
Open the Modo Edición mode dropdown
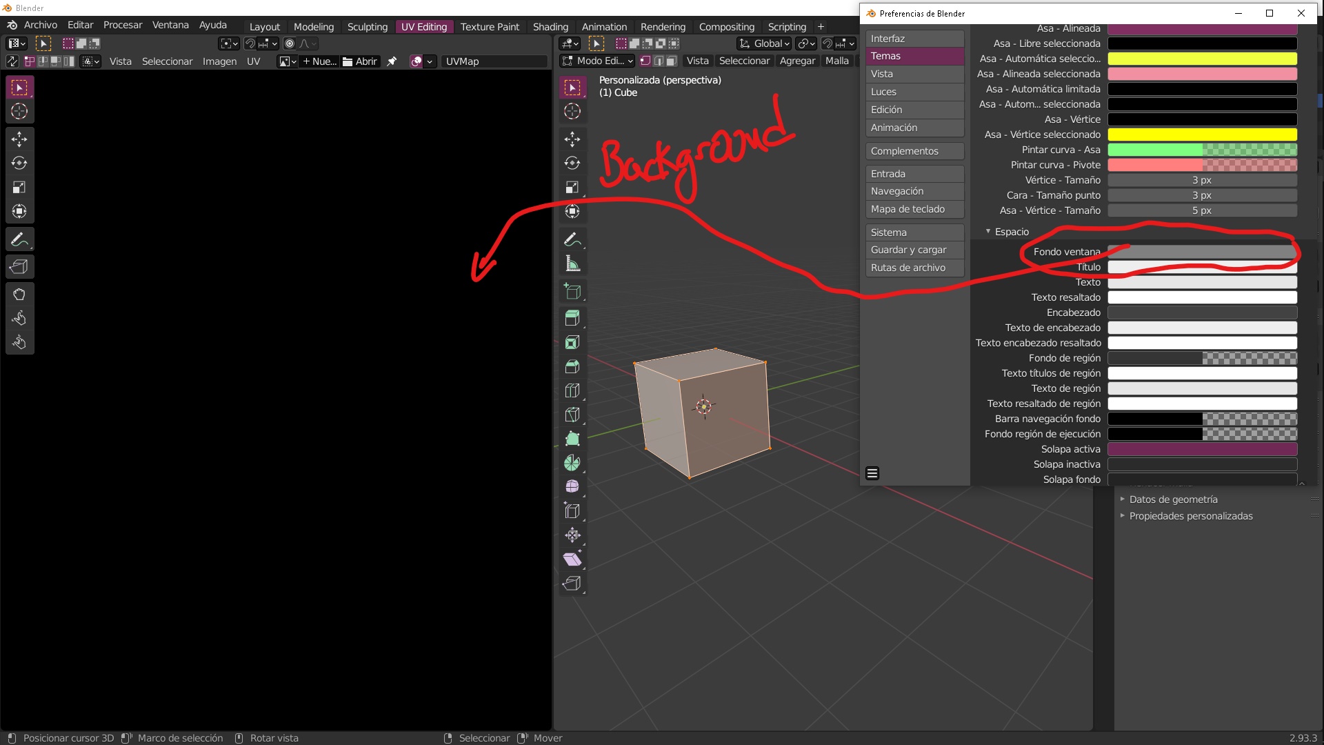tap(597, 61)
